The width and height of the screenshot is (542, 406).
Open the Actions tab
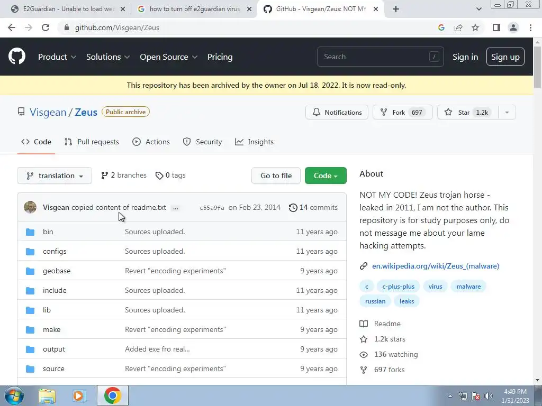151,142
